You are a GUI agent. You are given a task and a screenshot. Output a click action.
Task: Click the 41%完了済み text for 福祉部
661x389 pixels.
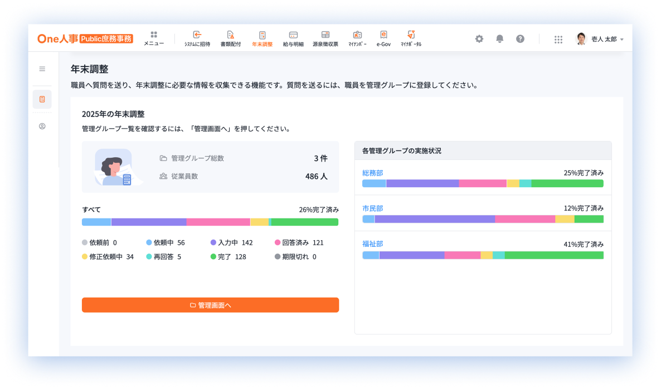584,244
